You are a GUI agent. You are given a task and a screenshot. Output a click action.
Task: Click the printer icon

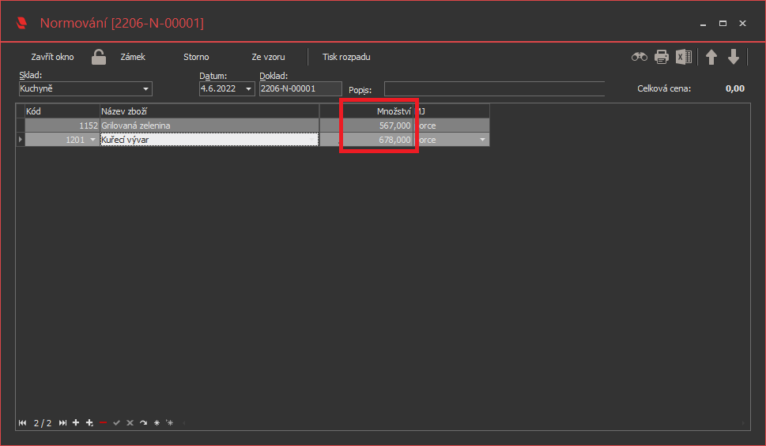click(x=662, y=57)
